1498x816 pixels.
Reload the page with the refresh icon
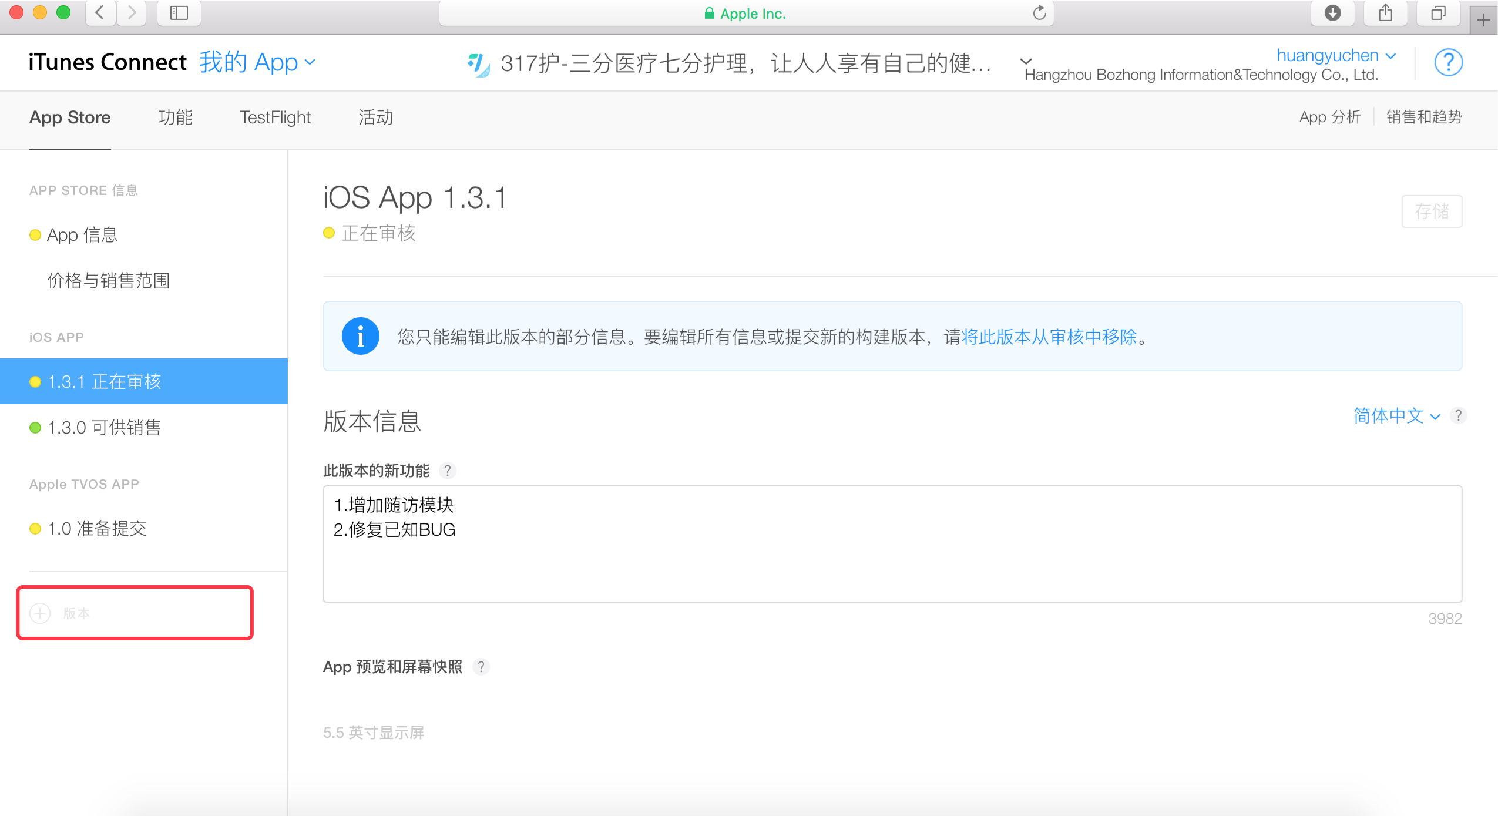point(1039,13)
